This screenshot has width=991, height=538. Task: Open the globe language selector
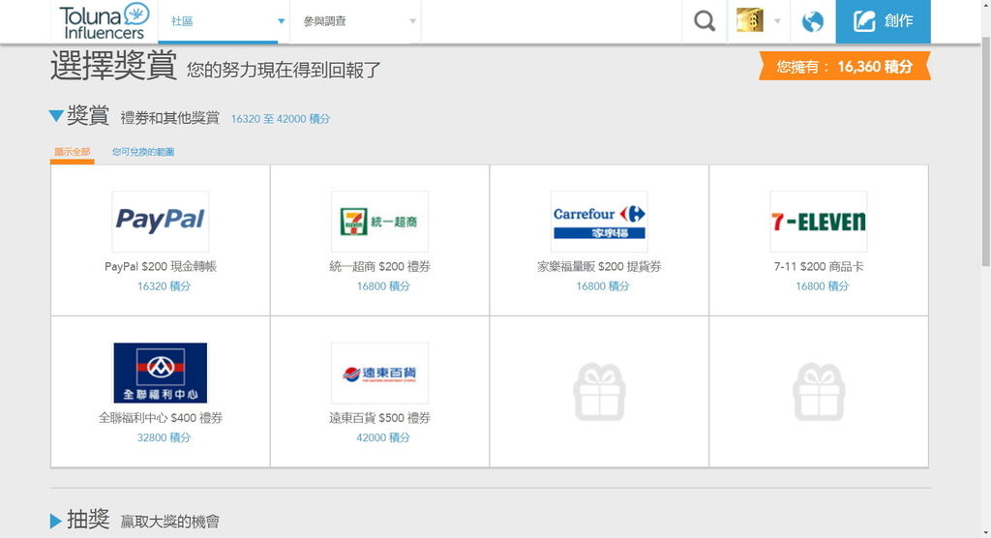pyautogui.click(x=812, y=21)
